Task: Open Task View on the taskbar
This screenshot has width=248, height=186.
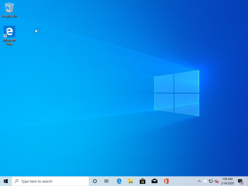Action: pyautogui.click(x=106, y=181)
